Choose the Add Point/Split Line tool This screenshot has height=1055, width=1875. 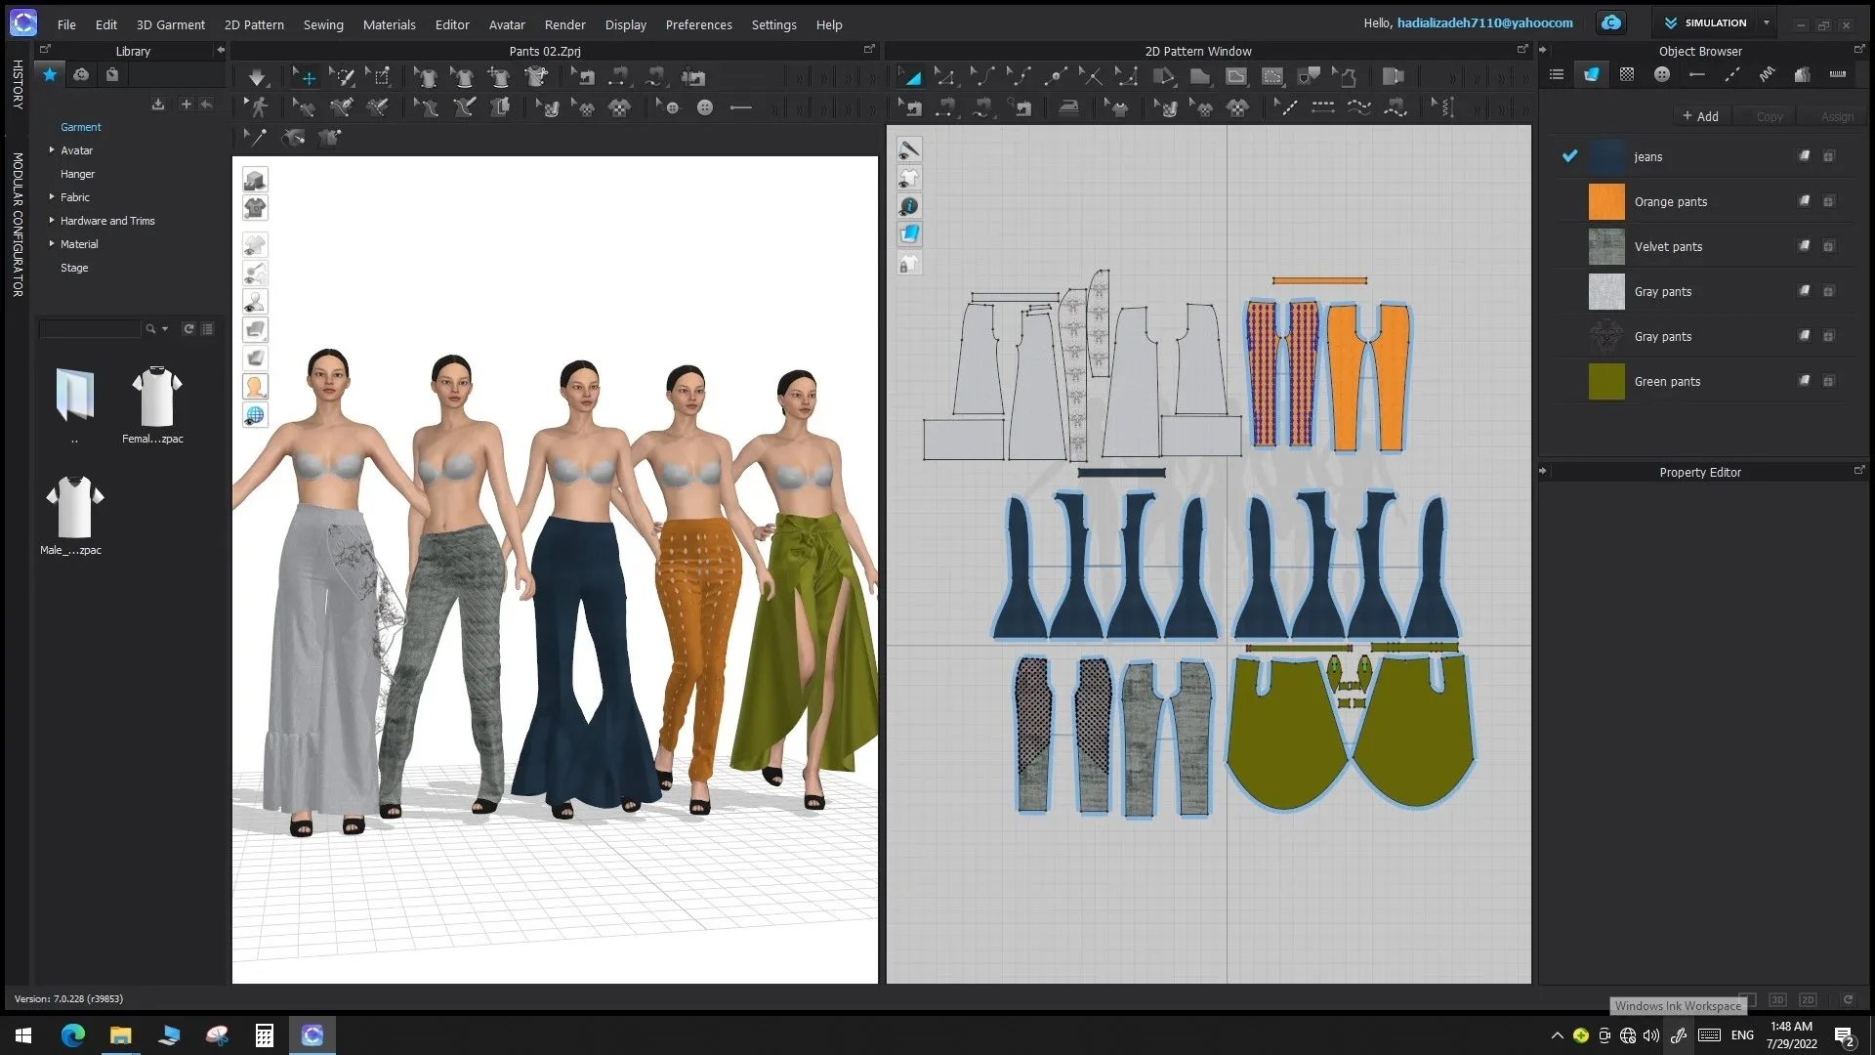(1055, 77)
